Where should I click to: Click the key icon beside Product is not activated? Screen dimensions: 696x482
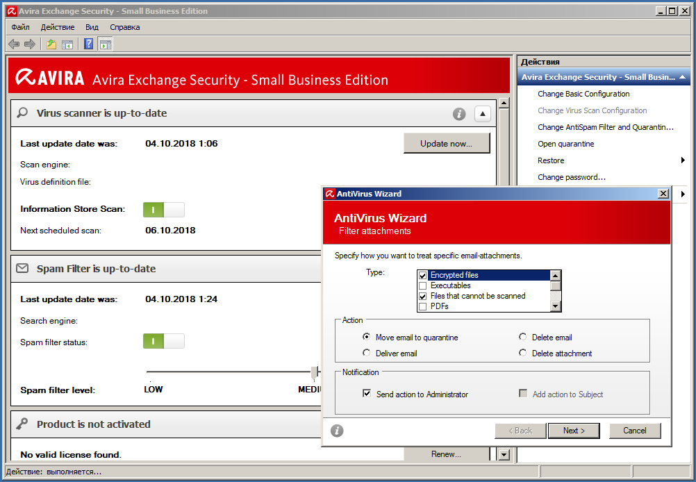pyautogui.click(x=22, y=424)
